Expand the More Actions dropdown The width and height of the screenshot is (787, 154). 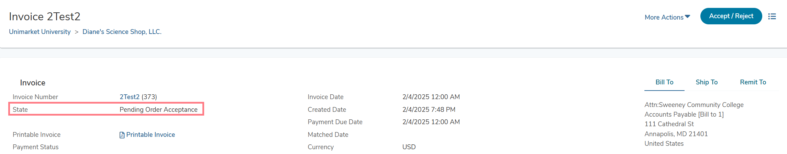(667, 17)
